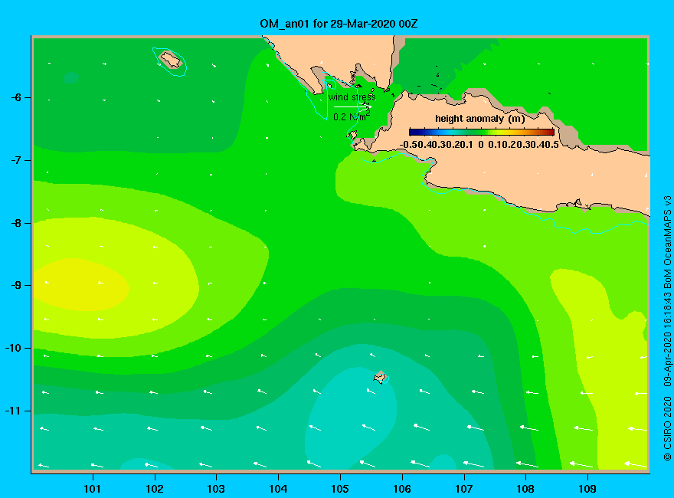This screenshot has height=498, width=674.
Task: Click the longitude label 101
Action: (93, 489)
